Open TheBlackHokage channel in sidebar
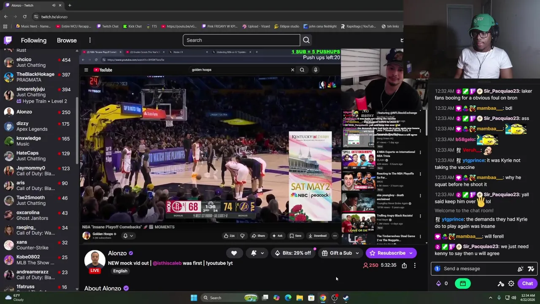Viewport: 540px width, 304px height. point(39,77)
